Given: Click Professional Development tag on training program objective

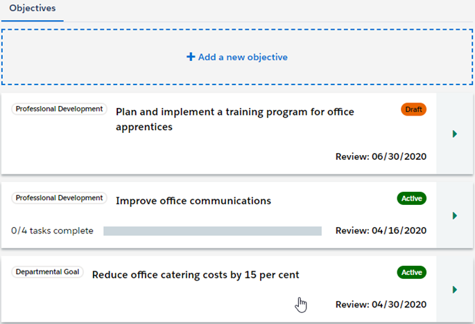Looking at the screenshot, I should 59,109.
